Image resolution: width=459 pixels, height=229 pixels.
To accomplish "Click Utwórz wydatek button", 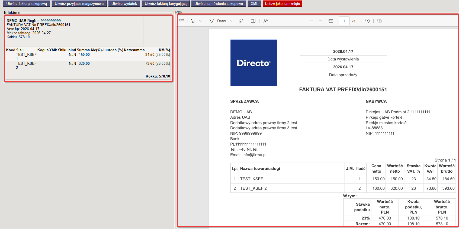I will [124, 4].
